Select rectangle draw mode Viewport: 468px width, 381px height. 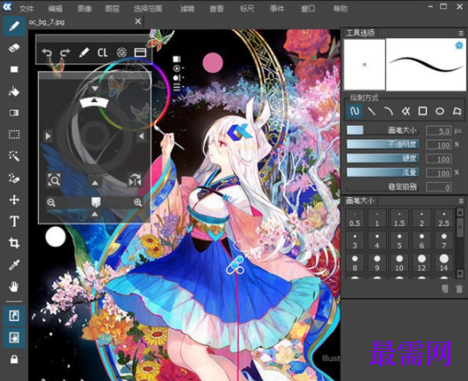[422, 112]
